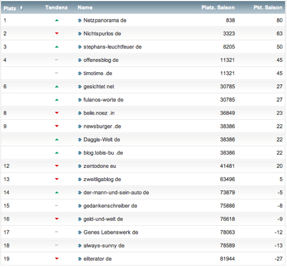
Task: Select season rank value 63496
Action: click(x=227, y=179)
